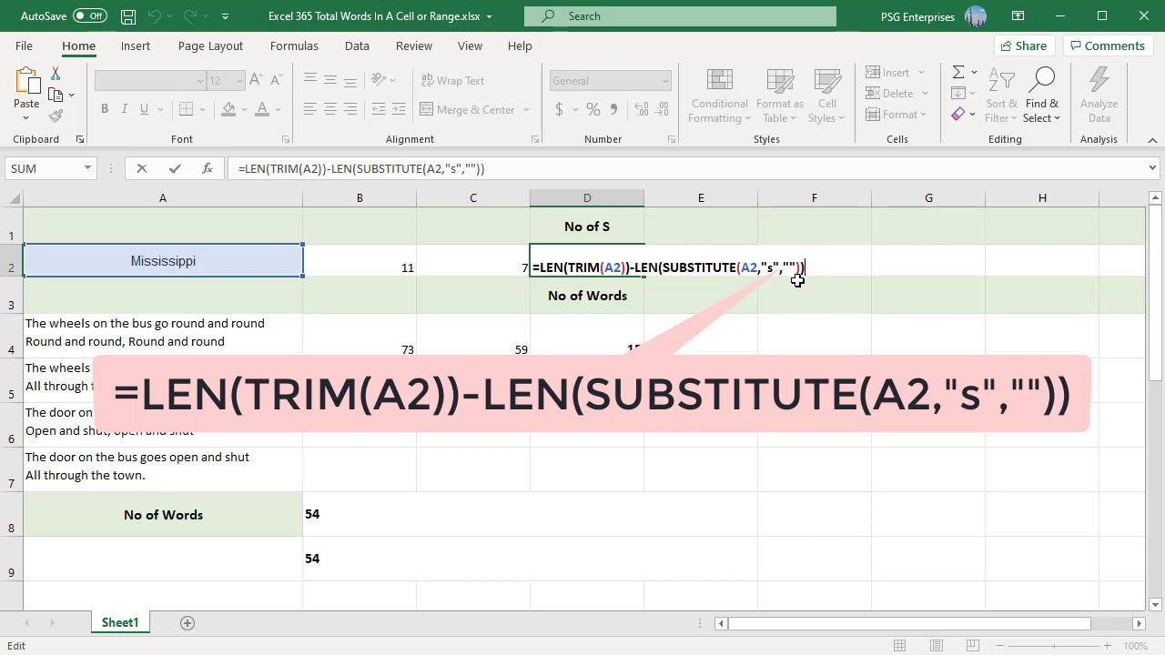Expand the formula bar

pos(1152,168)
